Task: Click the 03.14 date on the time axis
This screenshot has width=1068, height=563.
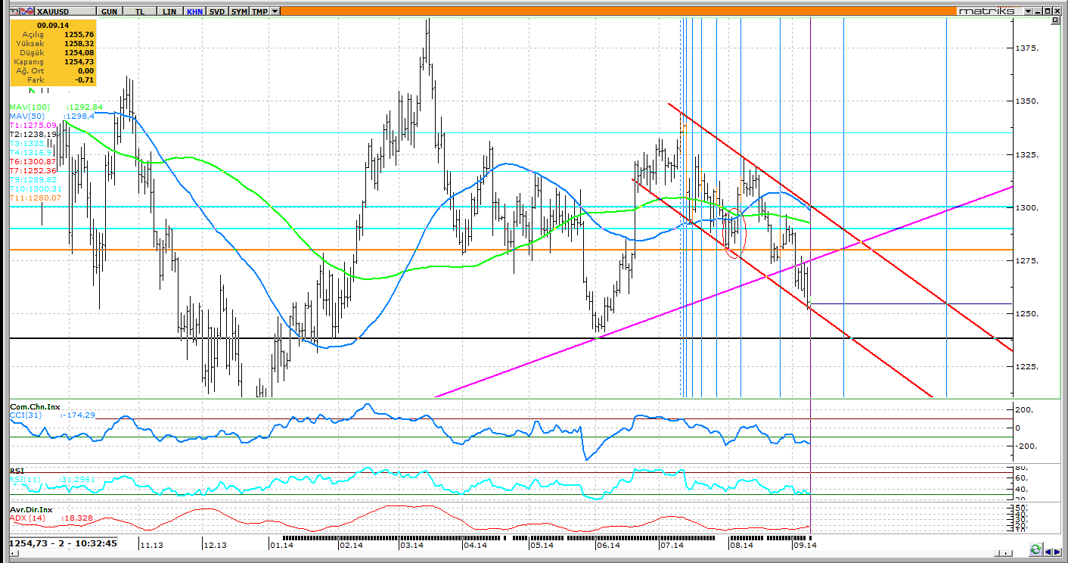Action: click(x=411, y=544)
